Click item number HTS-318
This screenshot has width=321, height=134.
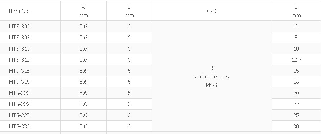click(x=19, y=82)
